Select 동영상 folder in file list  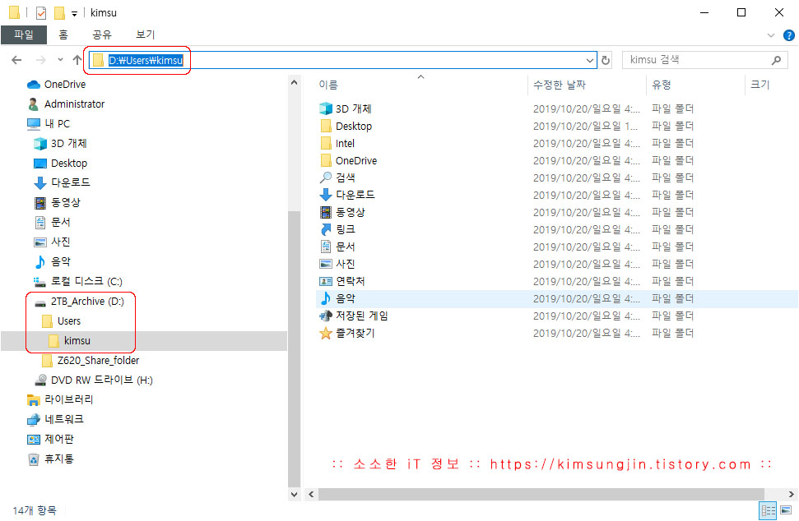pyautogui.click(x=342, y=213)
